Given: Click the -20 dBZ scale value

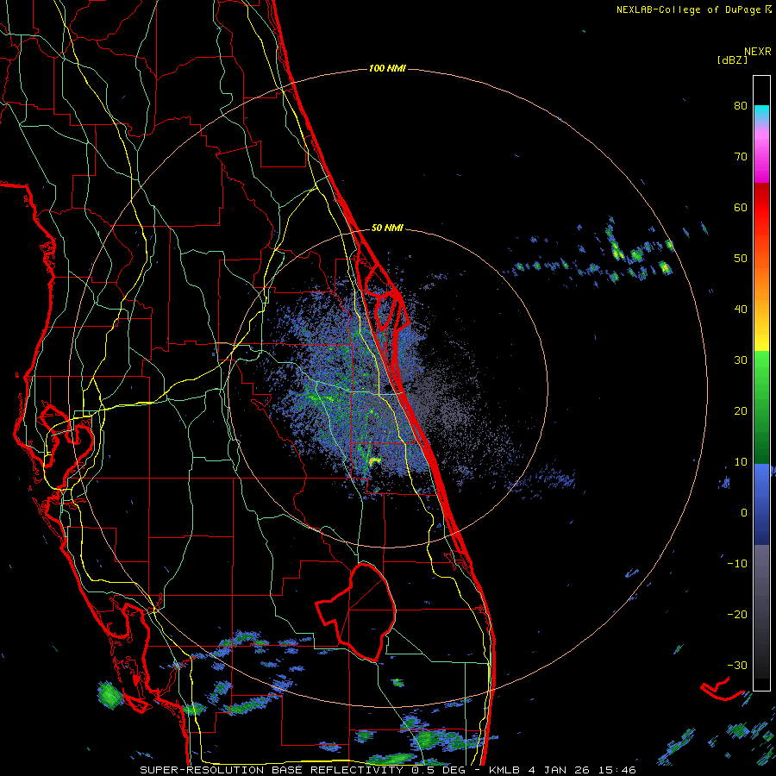Looking at the screenshot, I should tap(737, 614).
